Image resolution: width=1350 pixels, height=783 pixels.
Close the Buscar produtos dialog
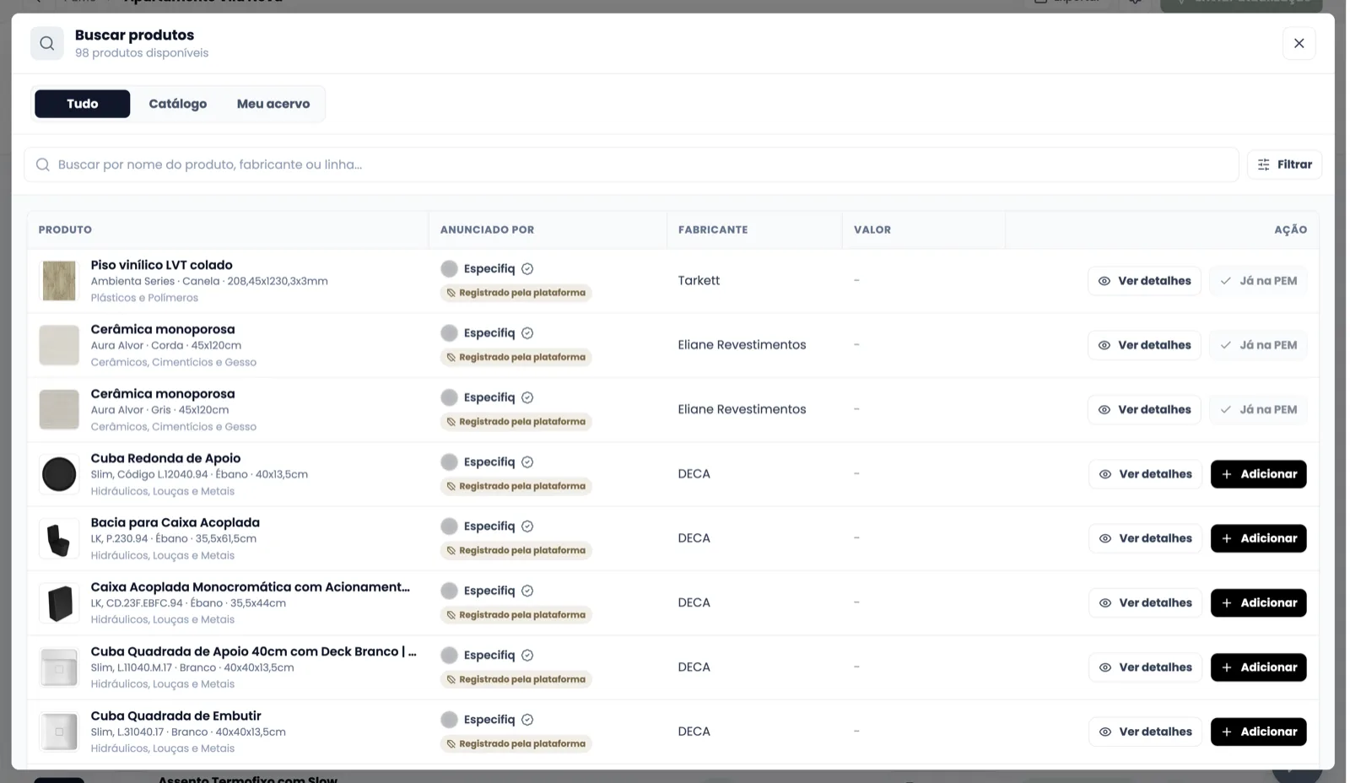point(1299,43)
